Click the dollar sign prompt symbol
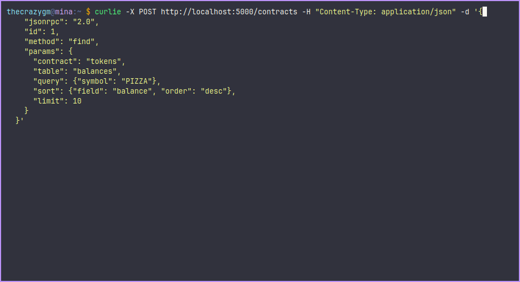Viewport: 520px width, 282px height. click(x=88, y=12)
